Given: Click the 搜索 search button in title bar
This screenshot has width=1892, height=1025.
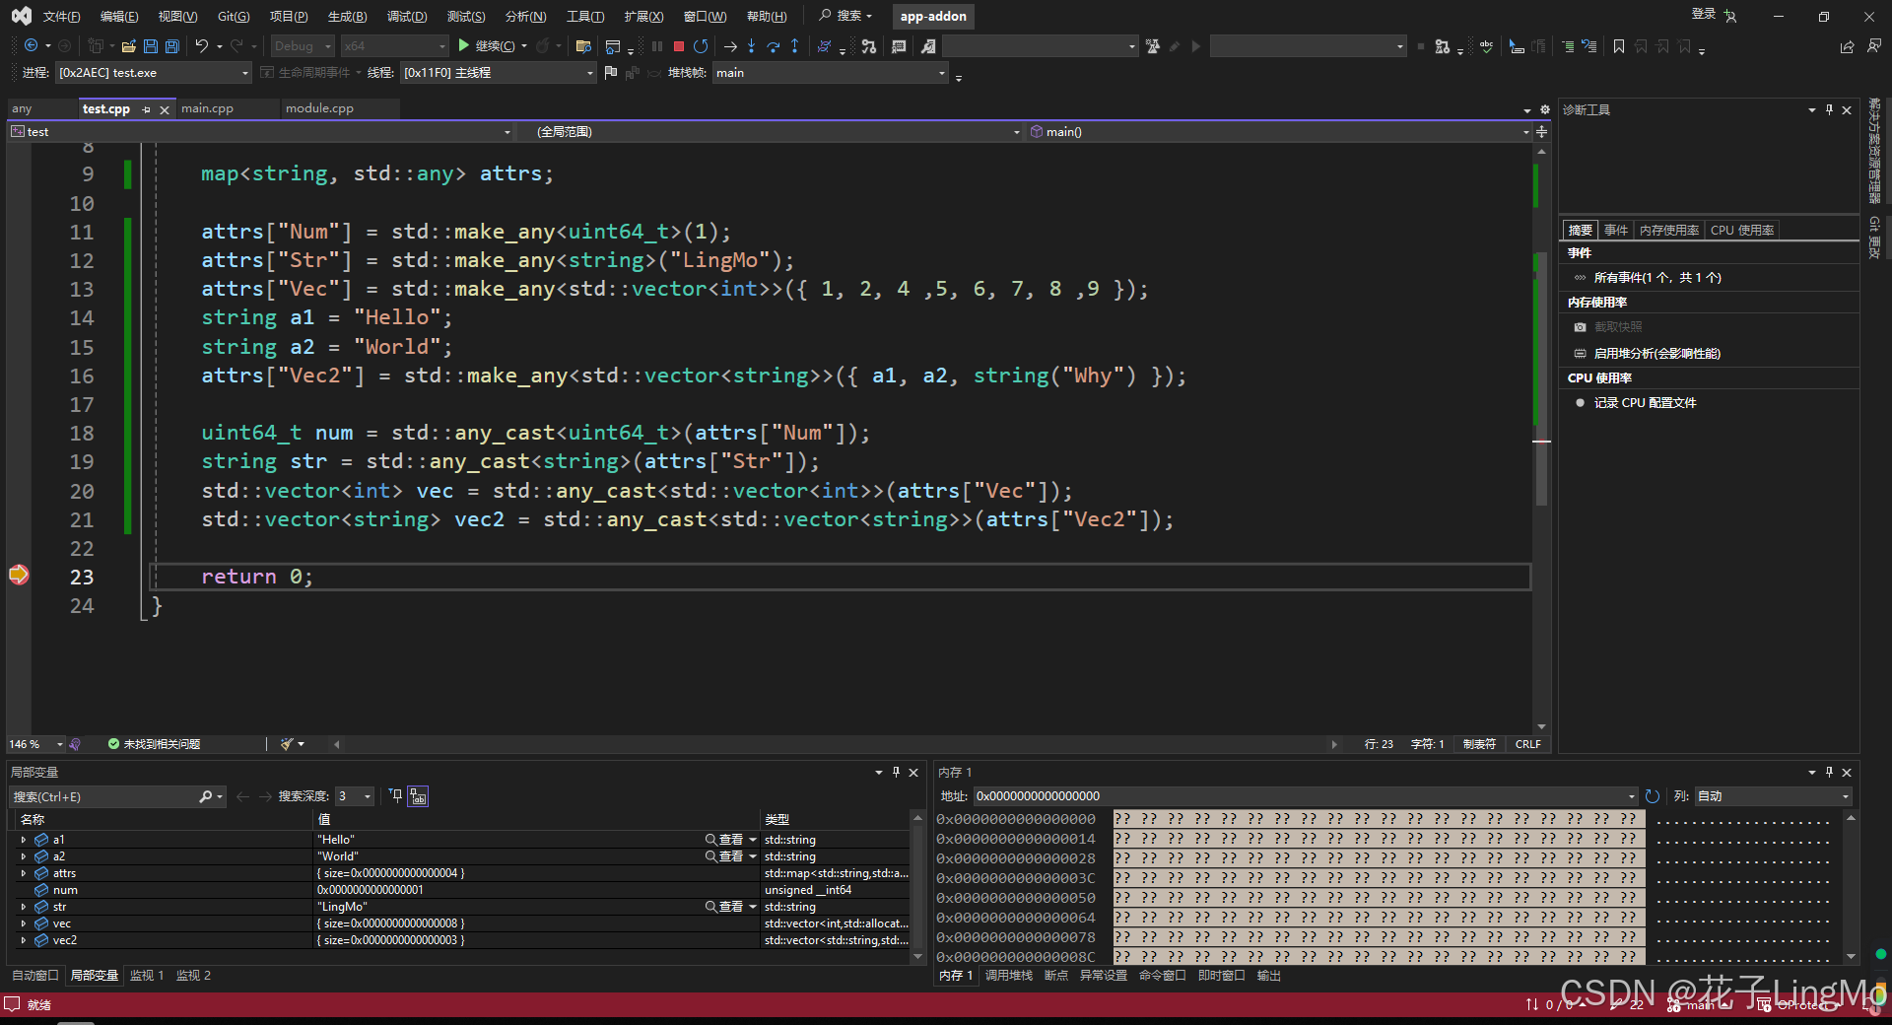Looking at the screenshot, I should pos(846,16).
